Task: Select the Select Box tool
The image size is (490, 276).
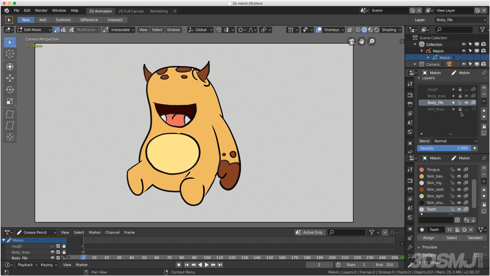Action: click(10, 42)
